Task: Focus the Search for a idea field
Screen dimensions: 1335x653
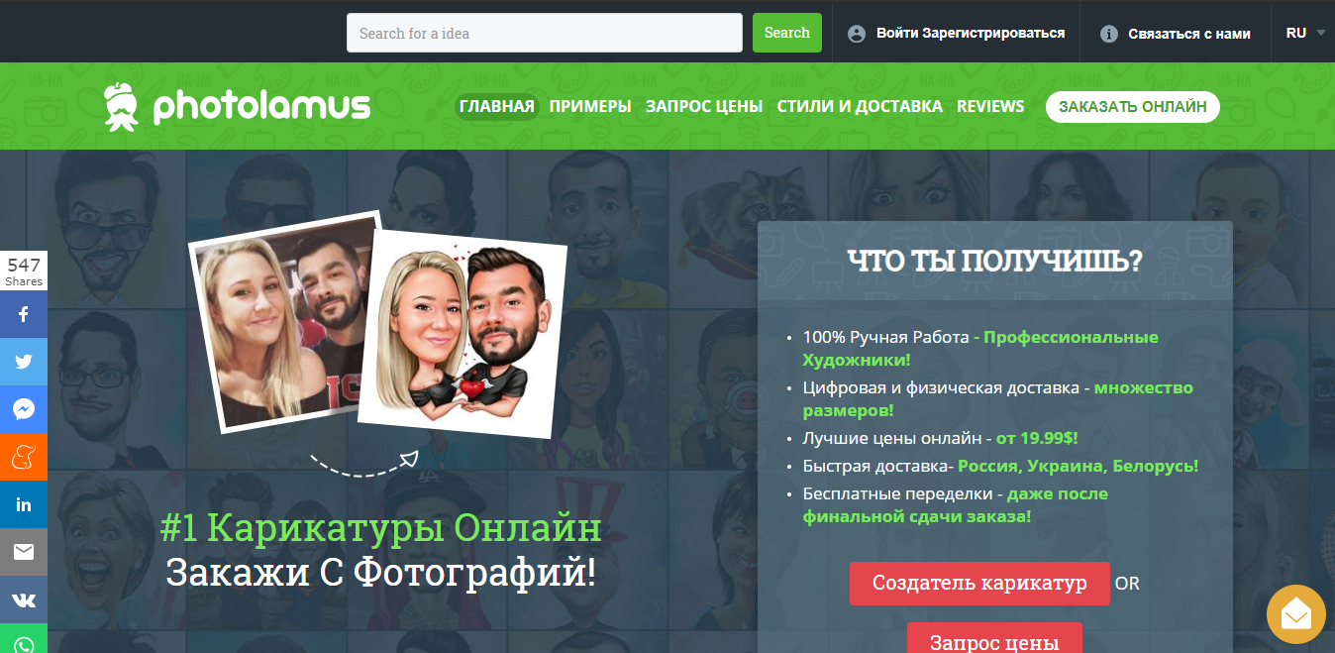Action: [x=545, y=33]
